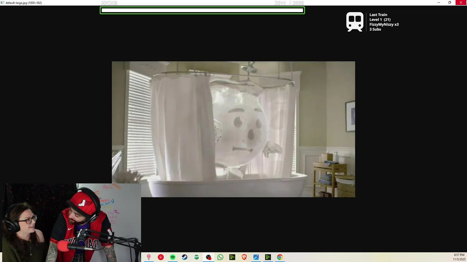Click the hype train icon
Screen dimensions: 467x262
[x=355, y=22]
